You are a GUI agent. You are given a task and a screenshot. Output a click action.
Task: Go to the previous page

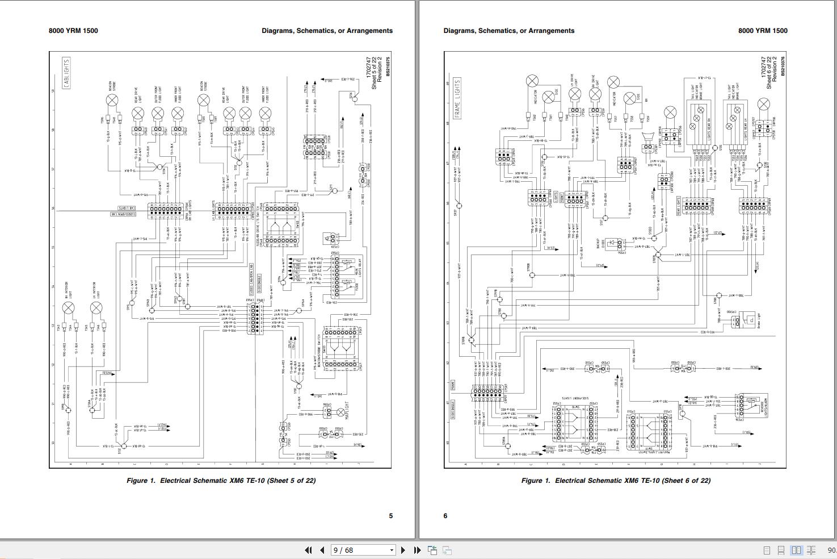[322, 550]
